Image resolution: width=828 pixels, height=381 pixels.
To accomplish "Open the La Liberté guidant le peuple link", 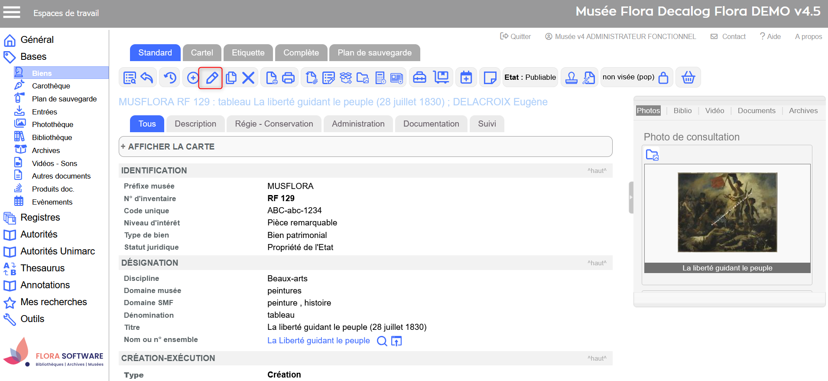I will 318,341.
